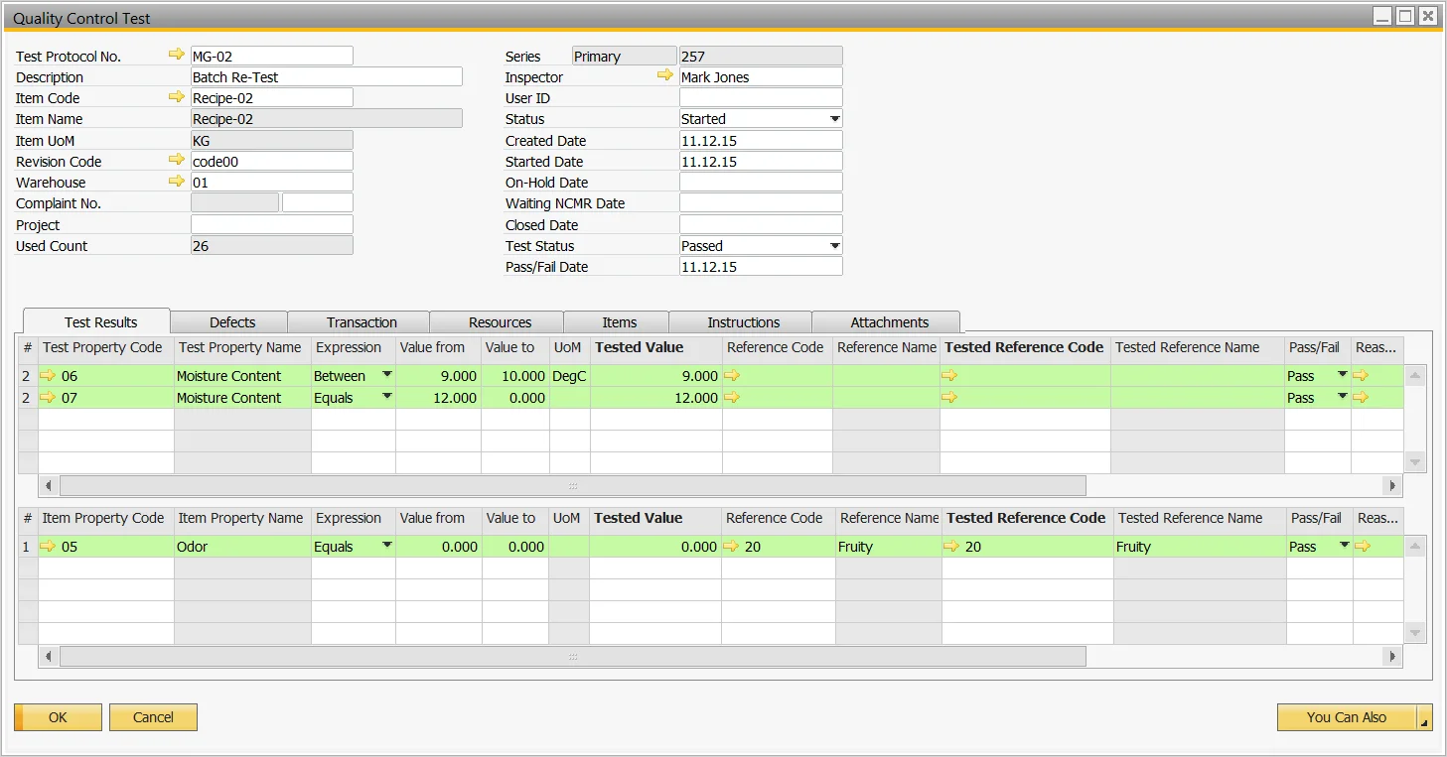This screenshot has height=757, width=1447.
Task: Open the Attachments tab
Action: point(889,322)
